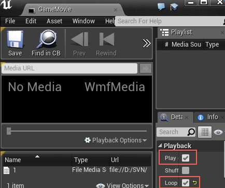Open the View Options dropdown
This screenshot has width=225, height=188.
click(122, 185)
